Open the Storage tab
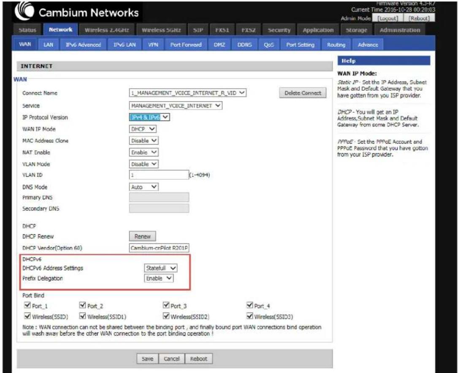The image size is (458, 373). point(356,30)
